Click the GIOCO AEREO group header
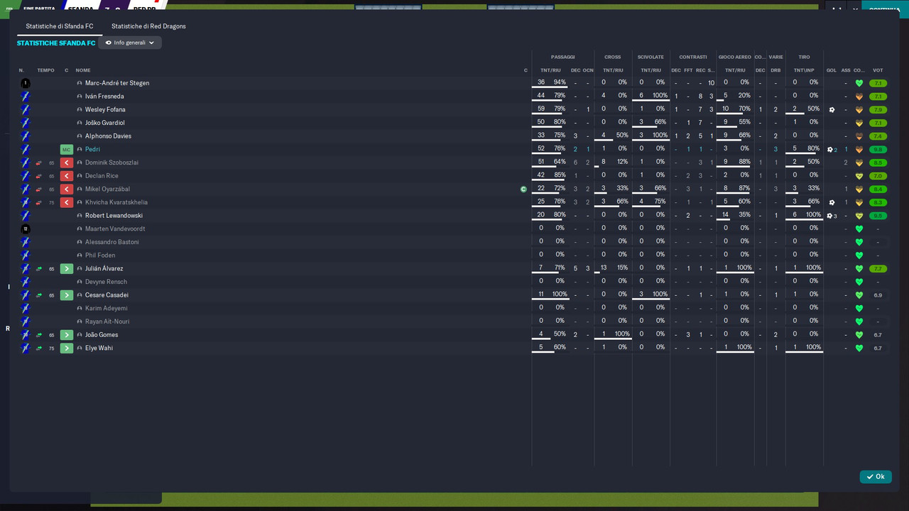 pyautogui.click(x=734, y=57)
